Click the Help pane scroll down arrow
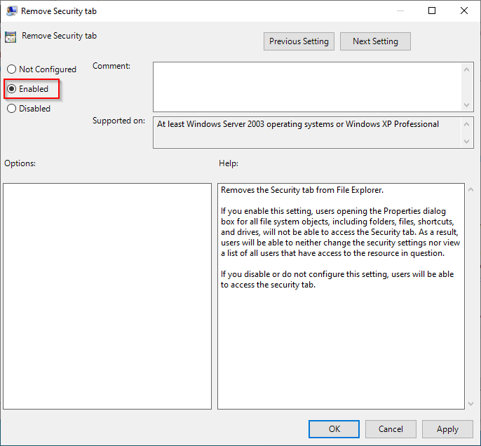 (470, 403)
